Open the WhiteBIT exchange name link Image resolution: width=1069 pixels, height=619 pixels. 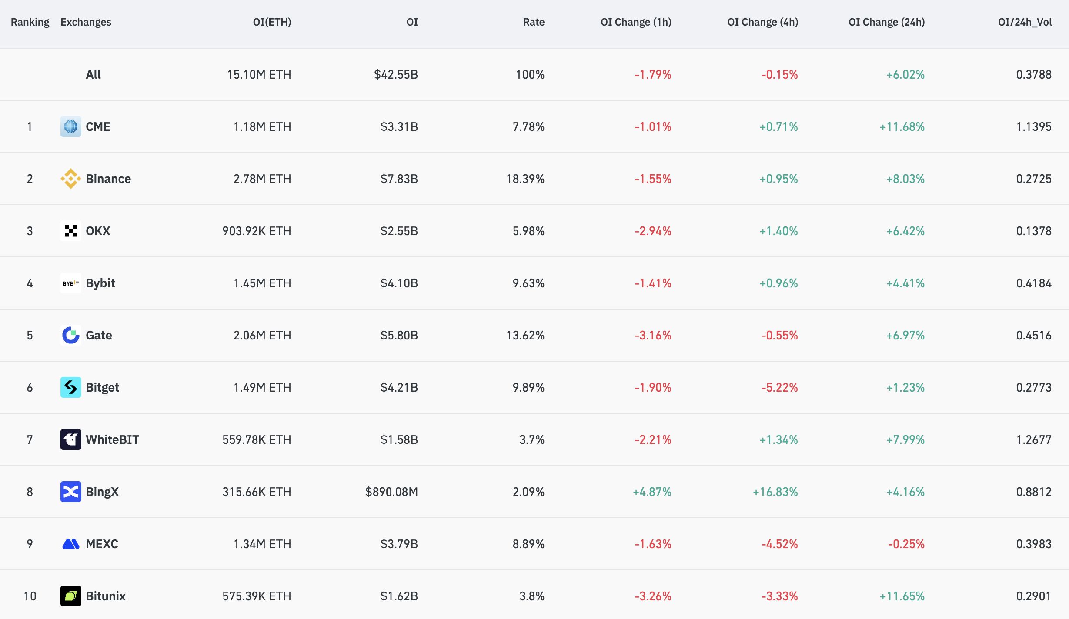click(x=112, y=439)
